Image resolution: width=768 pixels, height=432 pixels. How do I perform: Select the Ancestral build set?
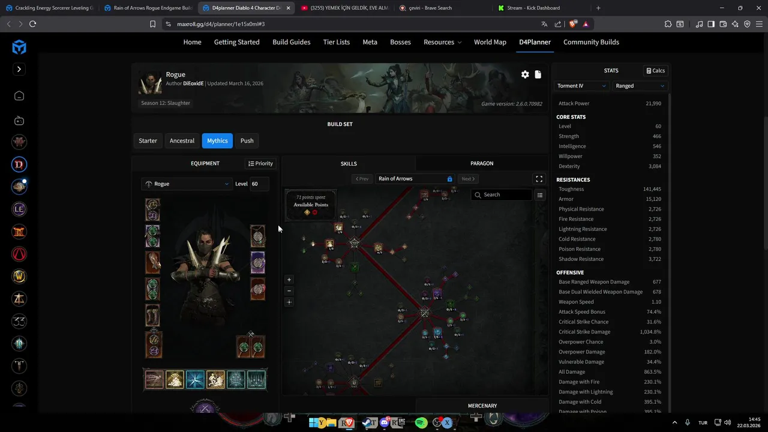[x=182, y=140]
